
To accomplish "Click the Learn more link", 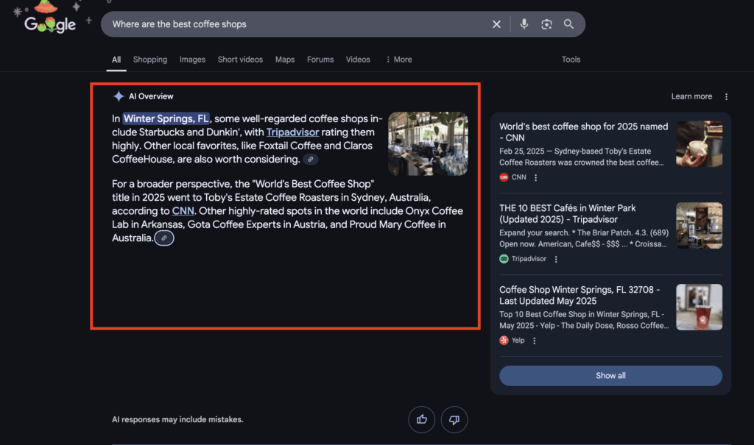I will pos(691,96).
